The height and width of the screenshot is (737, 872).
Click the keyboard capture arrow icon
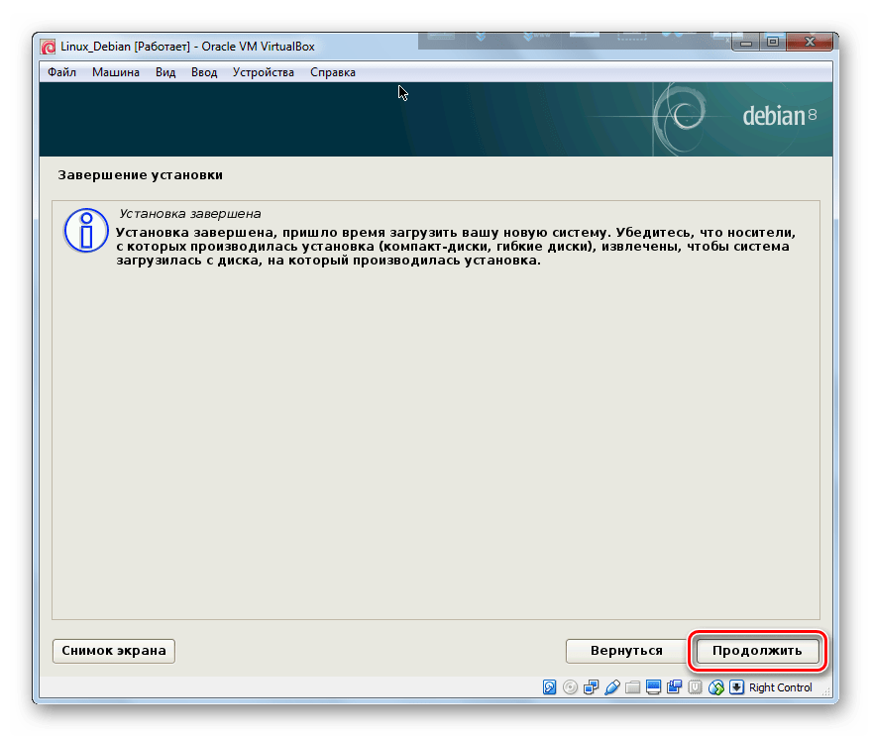(x=736, y=687)
